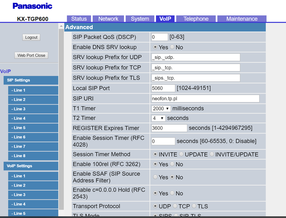Enable SSAF by selecting Yes
The image size is (286, 218).
155,177
